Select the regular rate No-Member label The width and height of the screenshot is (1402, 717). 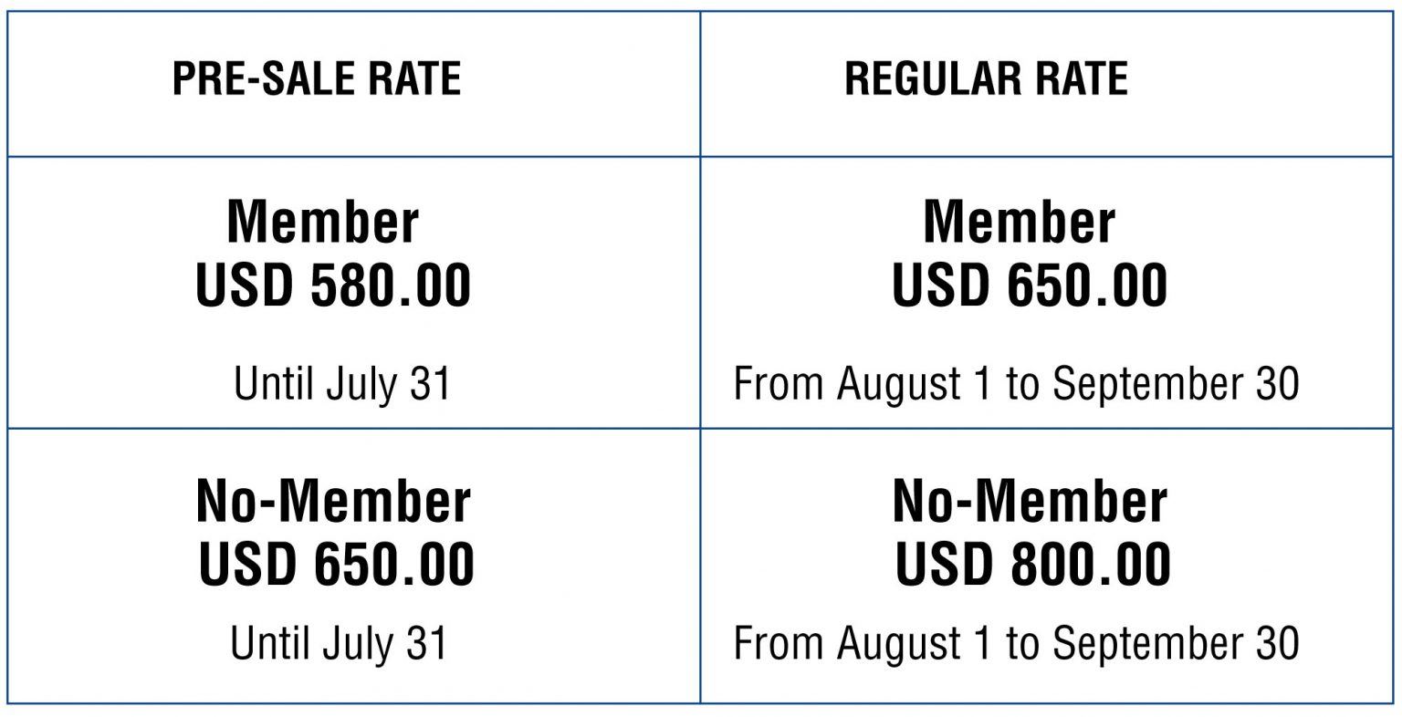(1030, 501)
